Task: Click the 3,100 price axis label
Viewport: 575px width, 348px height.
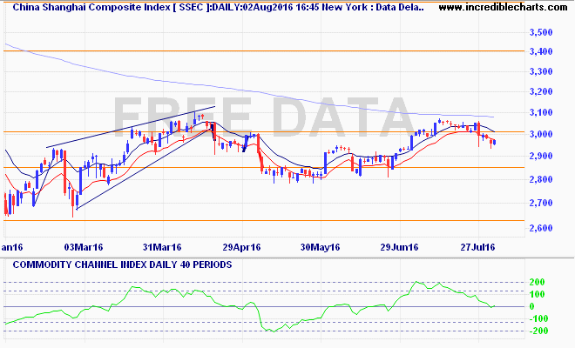Action: [x=541, y=112]
